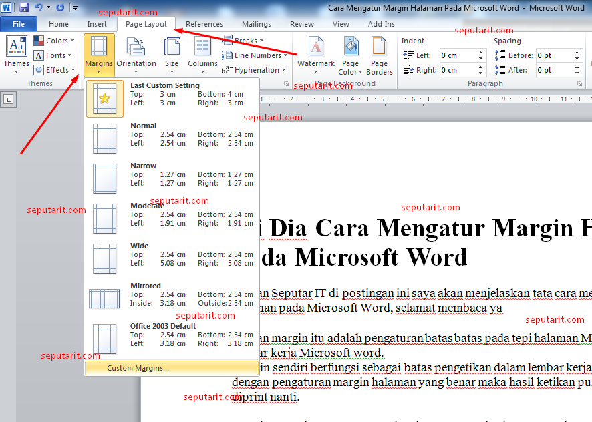Screen dimensions: 592x422
Task: Choose Custom Margins... option
Action: click(x=172, y=368)
